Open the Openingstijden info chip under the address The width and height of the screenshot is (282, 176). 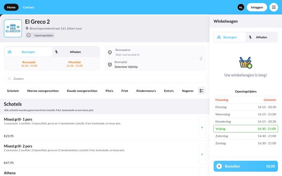pos(40,35)
